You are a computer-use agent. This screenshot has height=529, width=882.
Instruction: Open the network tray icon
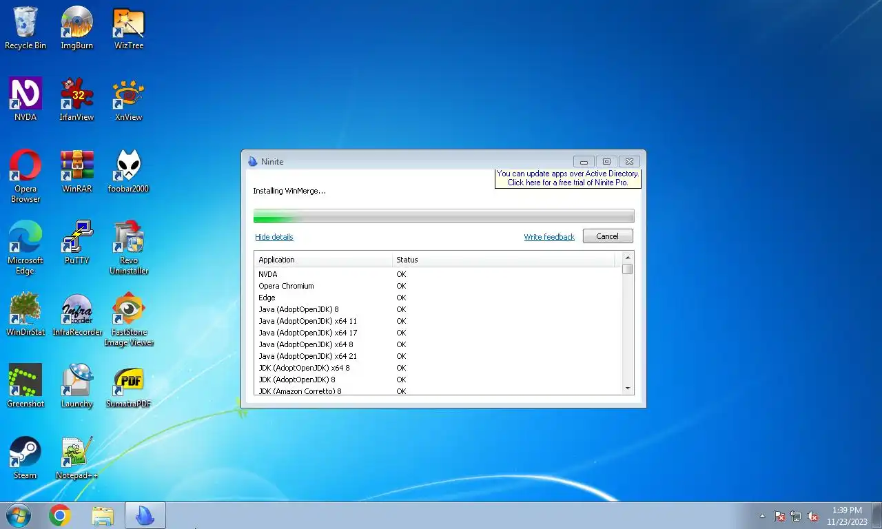click(x=796, y=516)
